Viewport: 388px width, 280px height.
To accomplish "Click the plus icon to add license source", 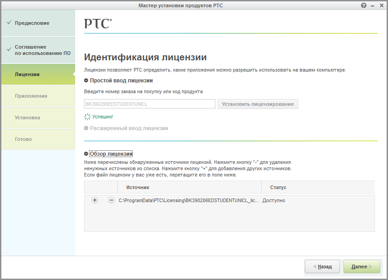I will click(95, 200).
